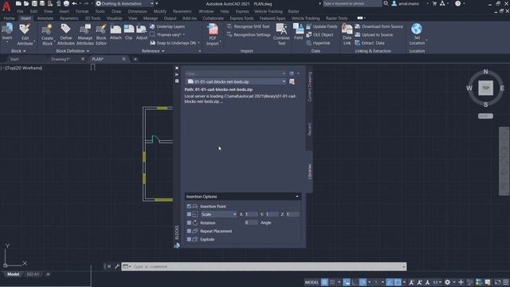
Task: Toggle the Rotation checkbox
Action: [189, 223]
